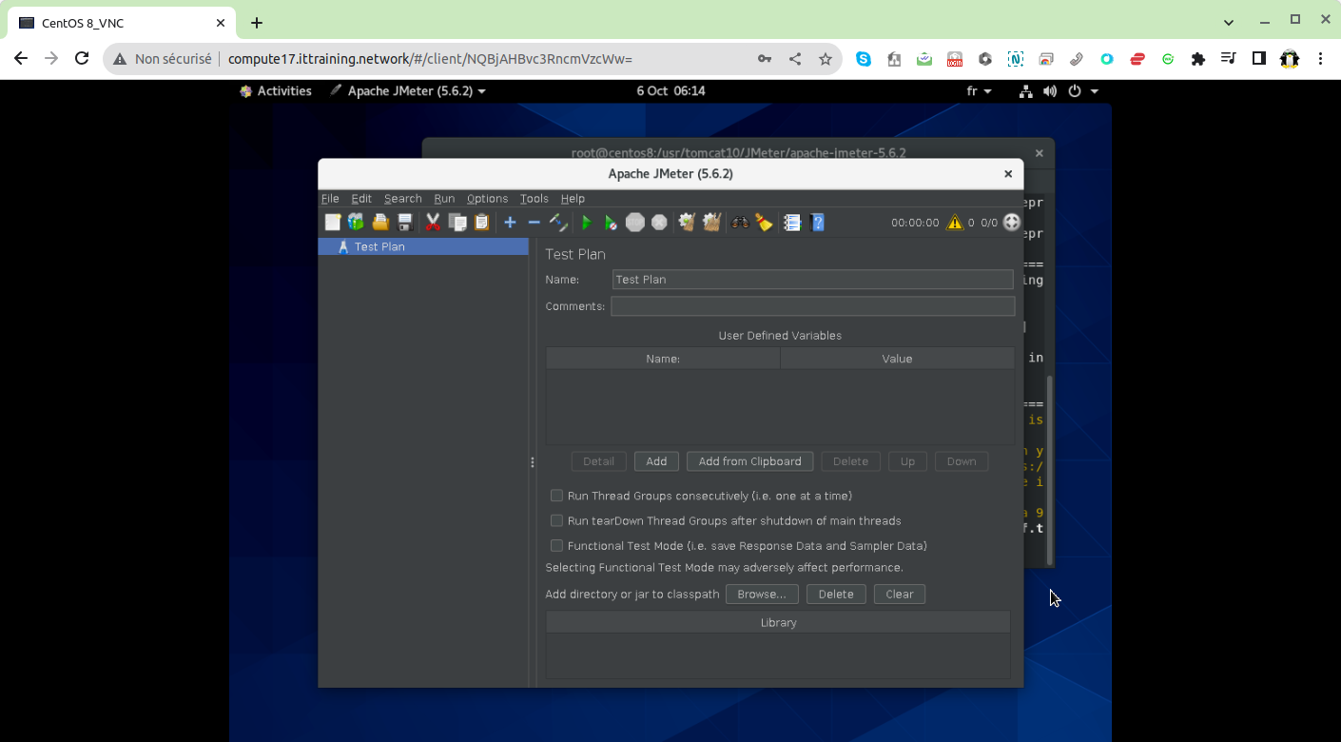Open the Skype extension icon in Chrome
Viewport: 1341px width, 742px height.
point(864,59)
